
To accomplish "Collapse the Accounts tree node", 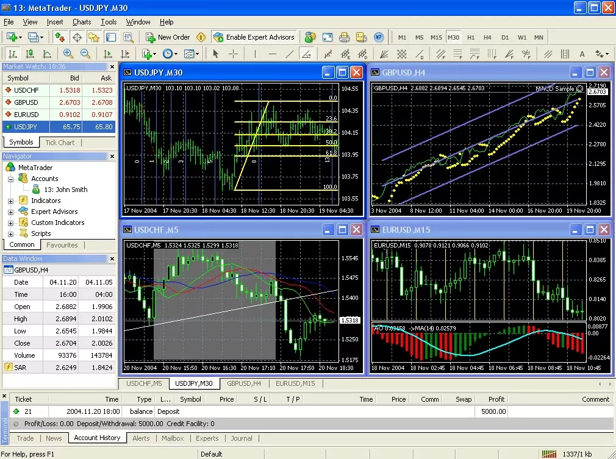I will [x=10, y=179].
